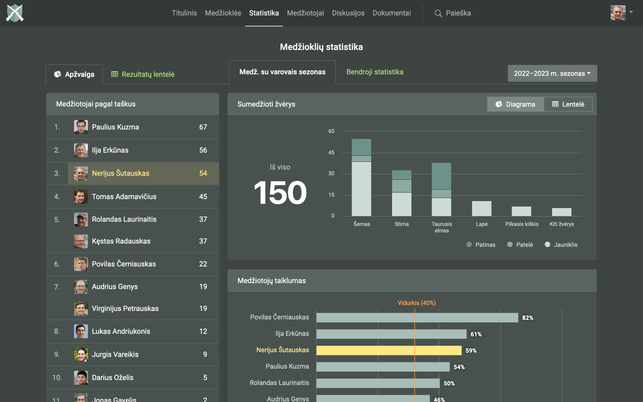The image size is (643, 402).
Task: Click the magnifier search icon
Action: [438, 13]
